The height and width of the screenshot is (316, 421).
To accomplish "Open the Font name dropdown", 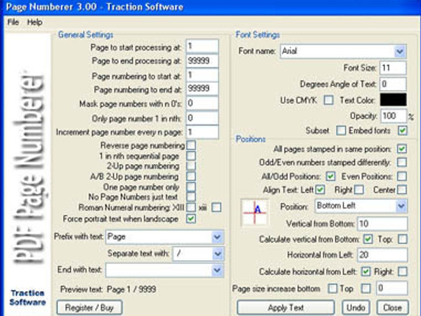I will click(400, 51).
